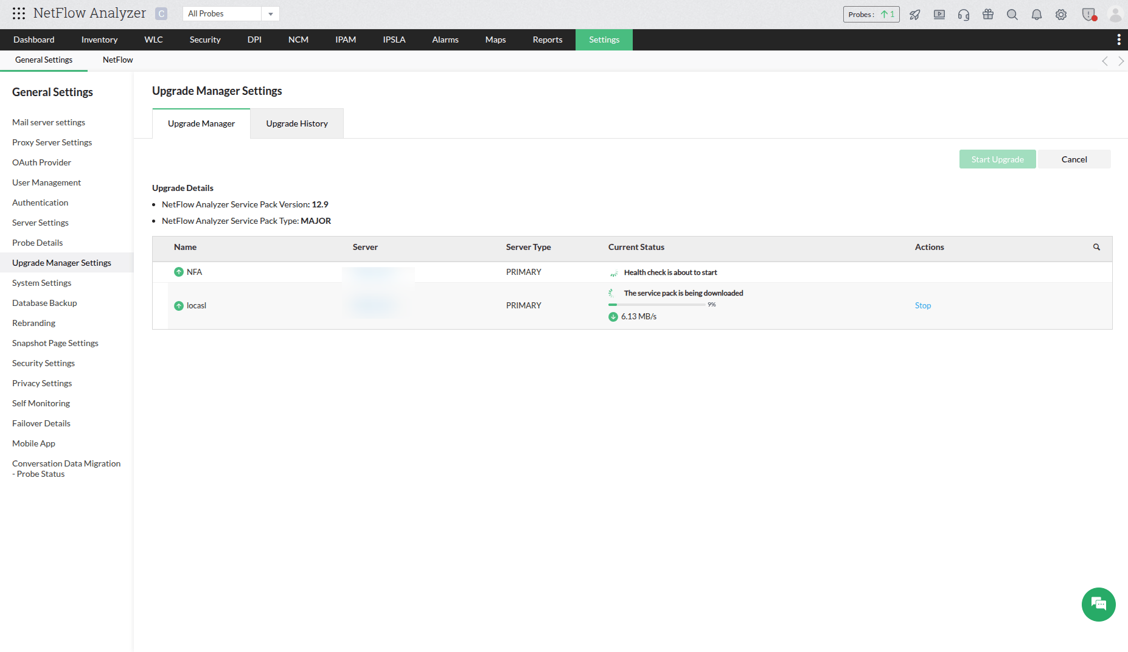The height and width of the screenshot is (652, 1128).
Task: Open Authentication settings
Action: tap(40, 203)
